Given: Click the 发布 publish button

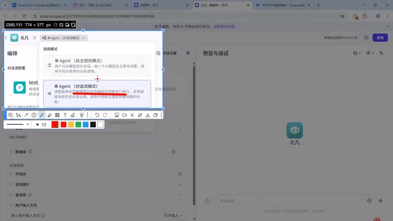Looking at the screenshot, I should [380, 37].
